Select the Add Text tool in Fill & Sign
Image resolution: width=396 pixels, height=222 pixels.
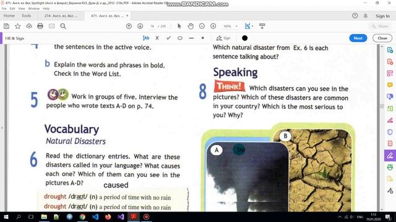pyautogui.click(x=146, y=38)
